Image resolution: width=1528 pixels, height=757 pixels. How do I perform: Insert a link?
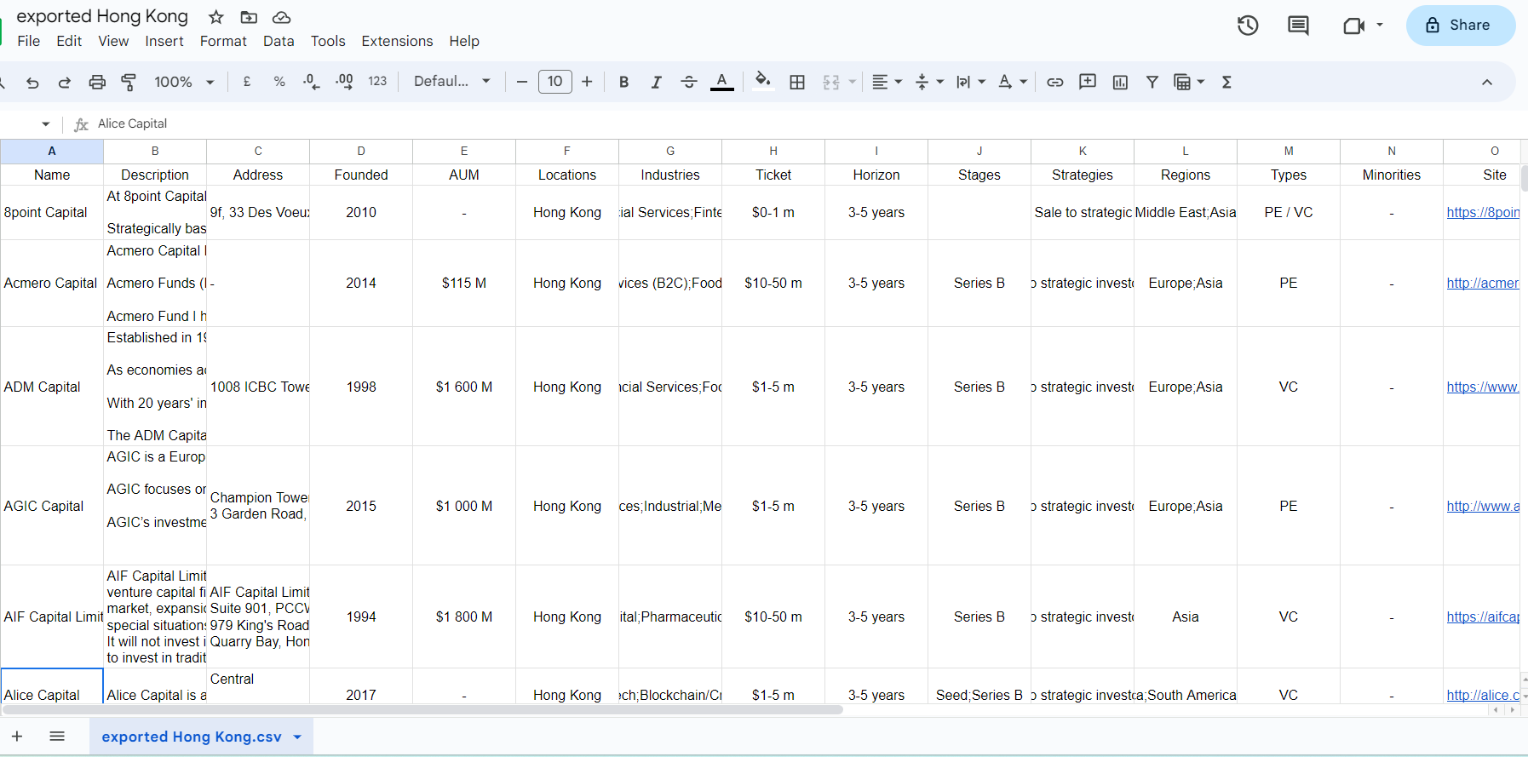tap(1055, 82)
